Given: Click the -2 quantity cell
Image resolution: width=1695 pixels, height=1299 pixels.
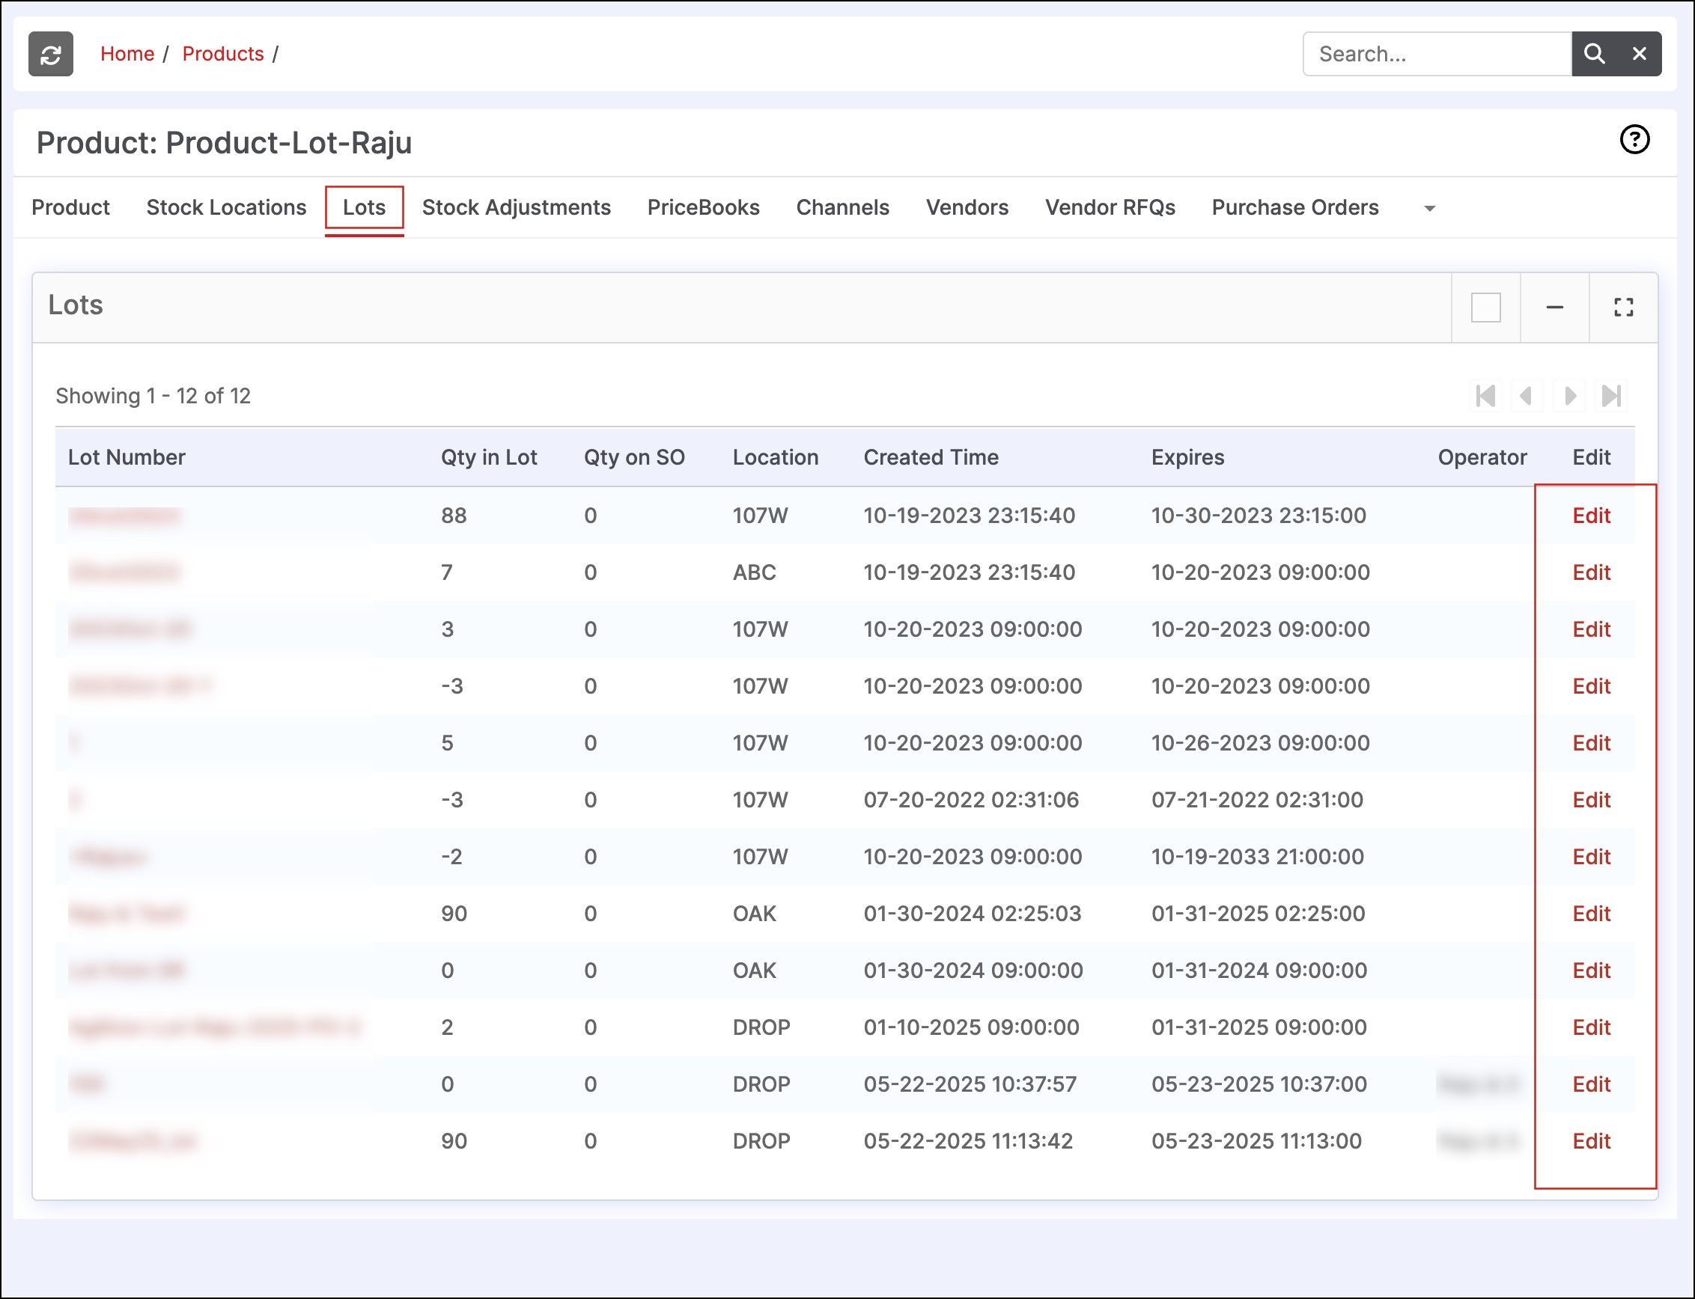Looking at the screenshot, I should click(x=451, y=857).
